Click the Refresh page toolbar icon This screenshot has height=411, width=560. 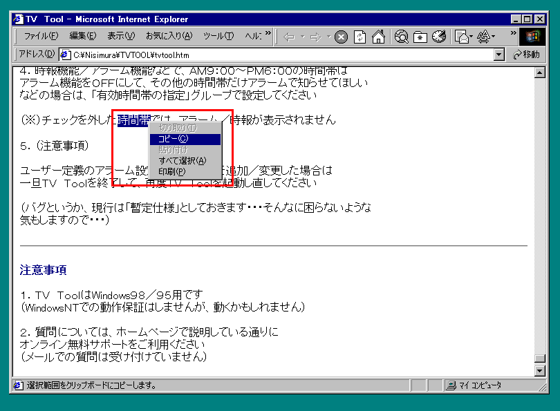click(360, 37)
